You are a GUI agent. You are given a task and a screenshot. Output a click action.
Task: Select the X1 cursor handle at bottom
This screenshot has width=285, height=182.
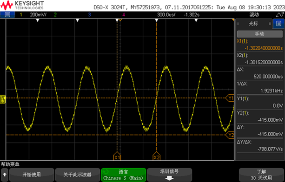[x=117, y=156]
